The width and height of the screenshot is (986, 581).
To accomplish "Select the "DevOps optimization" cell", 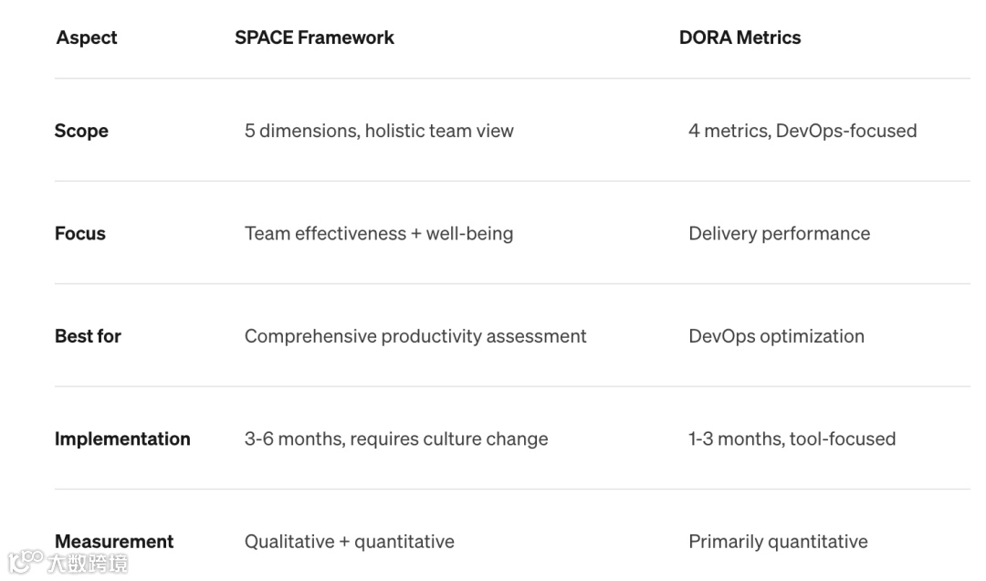I will (776, 336).
